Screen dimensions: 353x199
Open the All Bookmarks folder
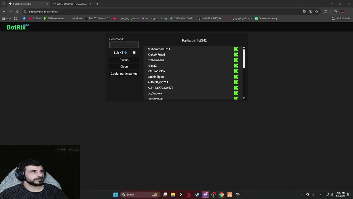tap(341, 19)
